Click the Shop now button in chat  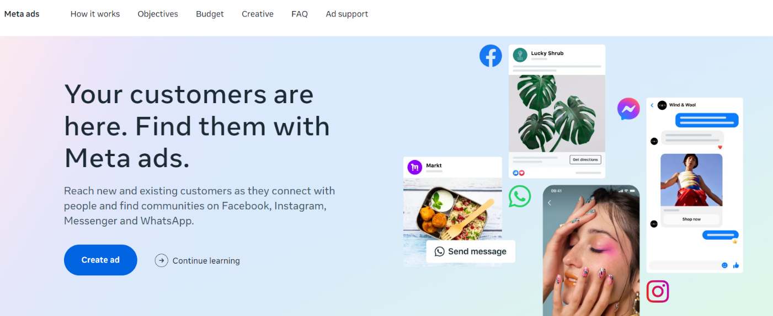(x=691, y=219)
